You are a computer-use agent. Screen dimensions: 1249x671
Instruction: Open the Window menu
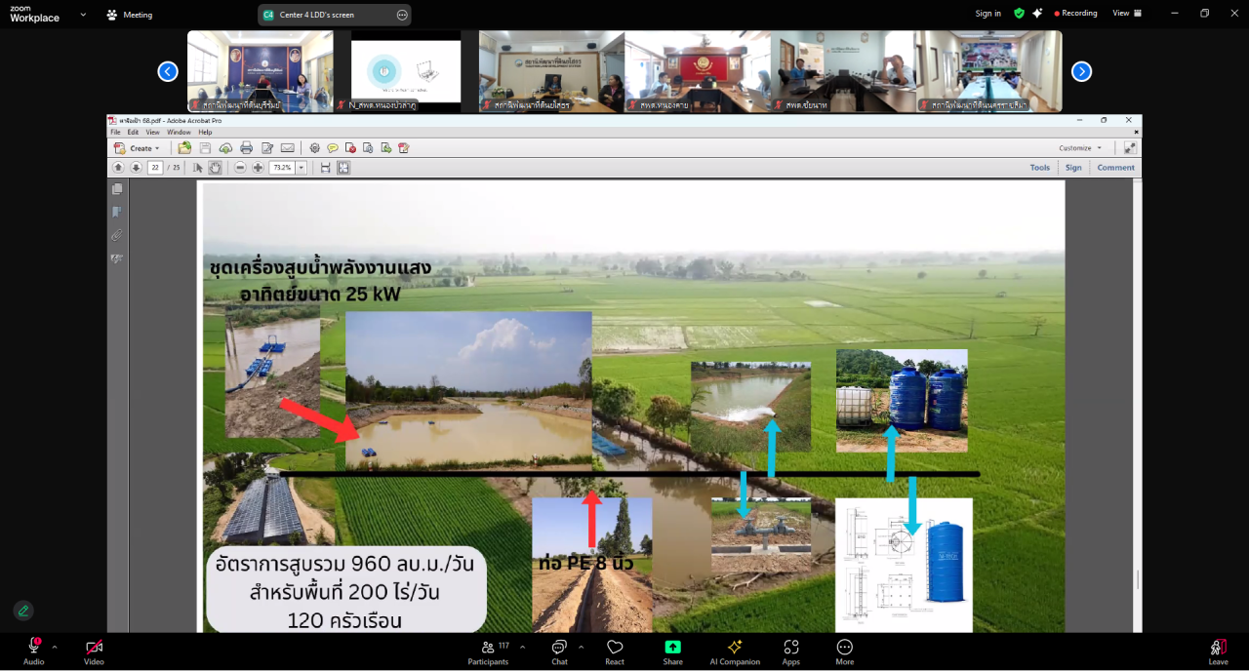[179, 132]
